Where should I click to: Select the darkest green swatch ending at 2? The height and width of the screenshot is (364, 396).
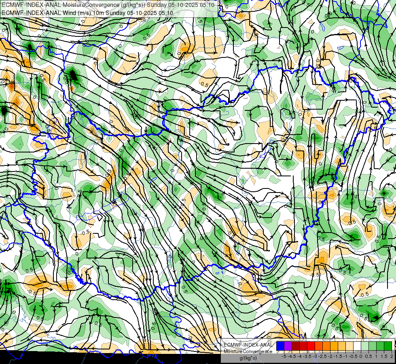(388, 346)
